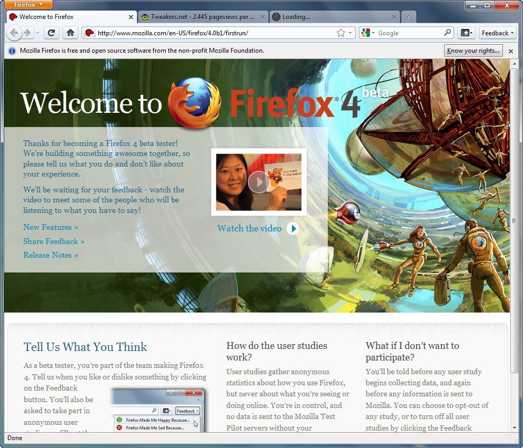Close the Loading... tab
The image size is (523, 448).
pyautogui.click(x=394, y=17)
